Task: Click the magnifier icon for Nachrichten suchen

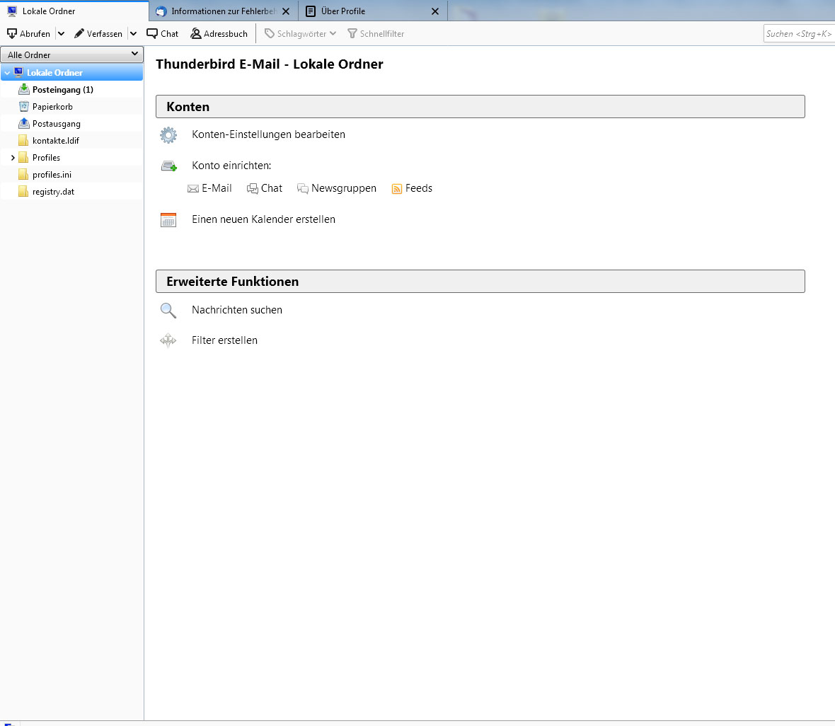Action: pyautogui.click(x=168, y=310)
